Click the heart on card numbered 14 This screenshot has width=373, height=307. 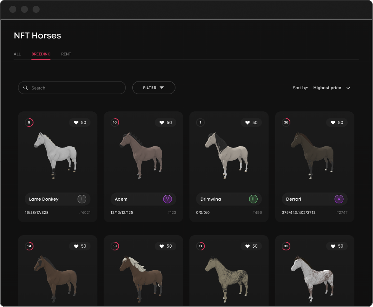click(x=76, y=246)
